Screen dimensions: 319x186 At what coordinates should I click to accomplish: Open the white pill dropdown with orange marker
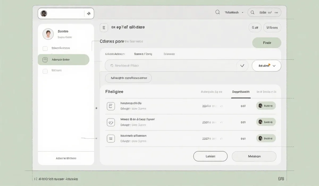[x=266, y=66]
